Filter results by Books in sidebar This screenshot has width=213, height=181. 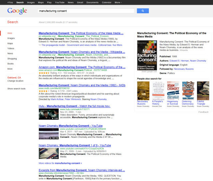[x=10, y=64]
